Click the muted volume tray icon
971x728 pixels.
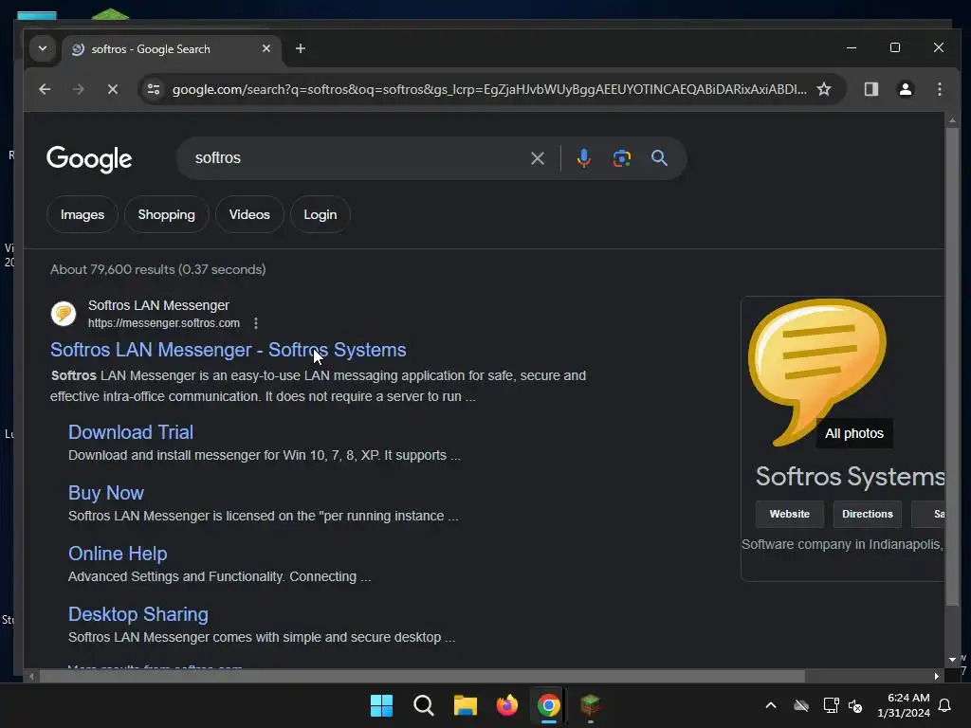(855, 705)
